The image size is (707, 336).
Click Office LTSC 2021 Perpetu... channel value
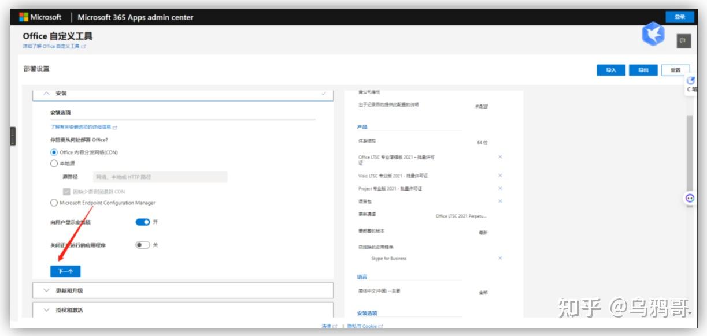[x=461, y=216]
